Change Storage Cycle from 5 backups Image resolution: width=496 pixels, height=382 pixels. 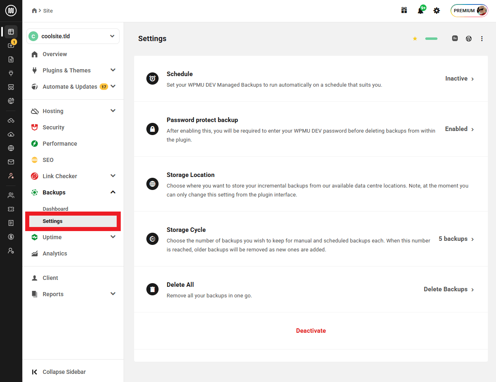[456, 239]
